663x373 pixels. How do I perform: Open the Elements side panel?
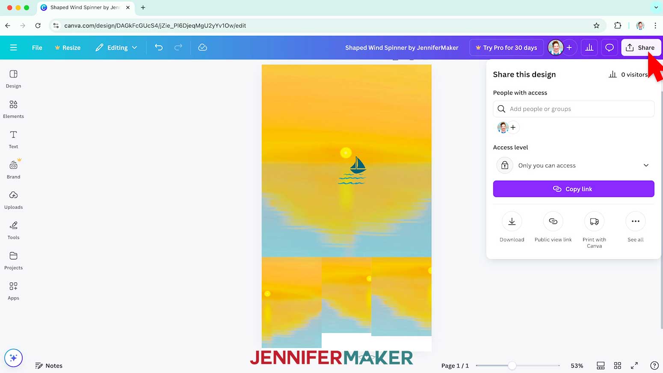[13, 110]
